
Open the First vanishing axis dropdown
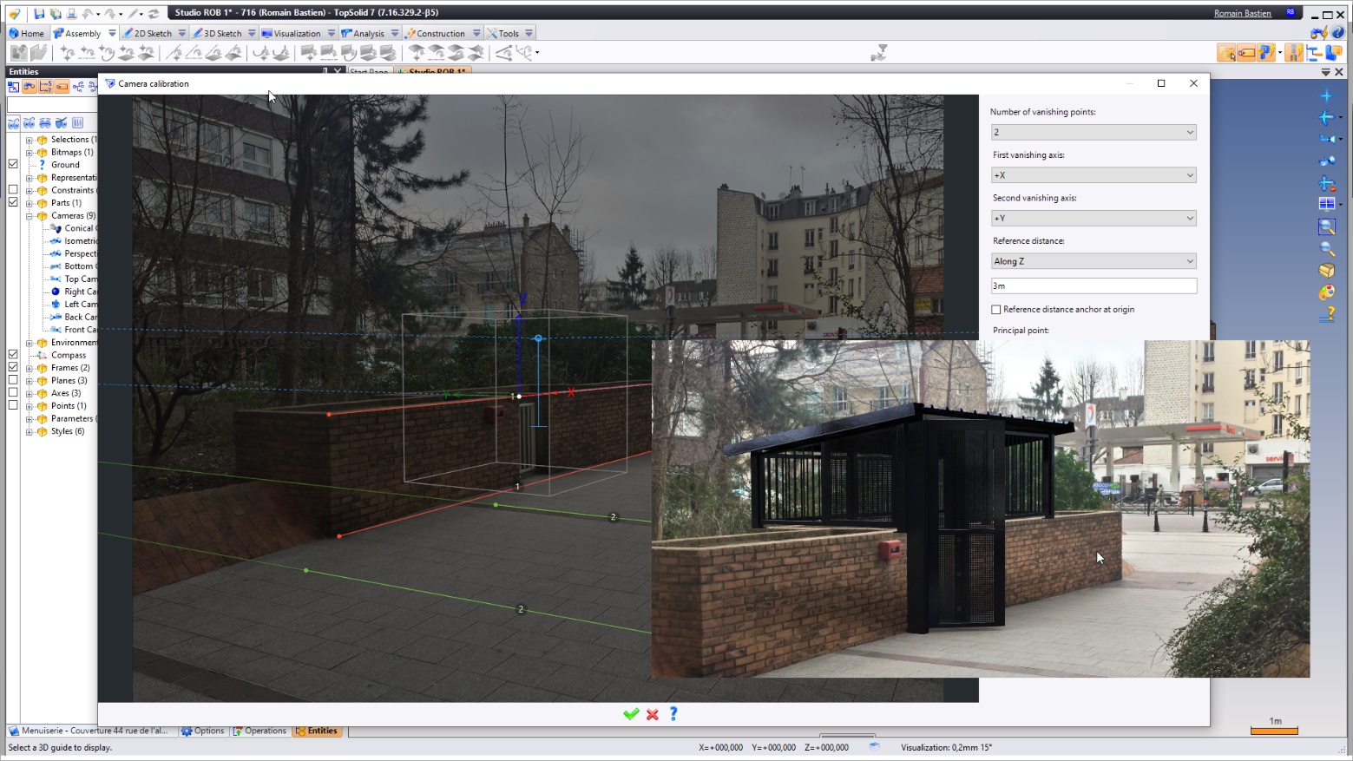[x=1094, y=175]
